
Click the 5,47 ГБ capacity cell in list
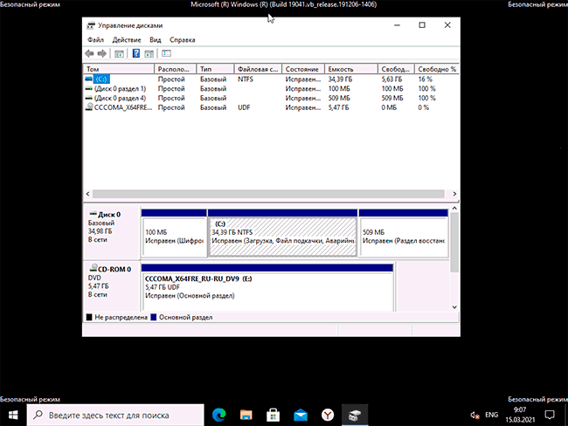(x=338, y=107)
